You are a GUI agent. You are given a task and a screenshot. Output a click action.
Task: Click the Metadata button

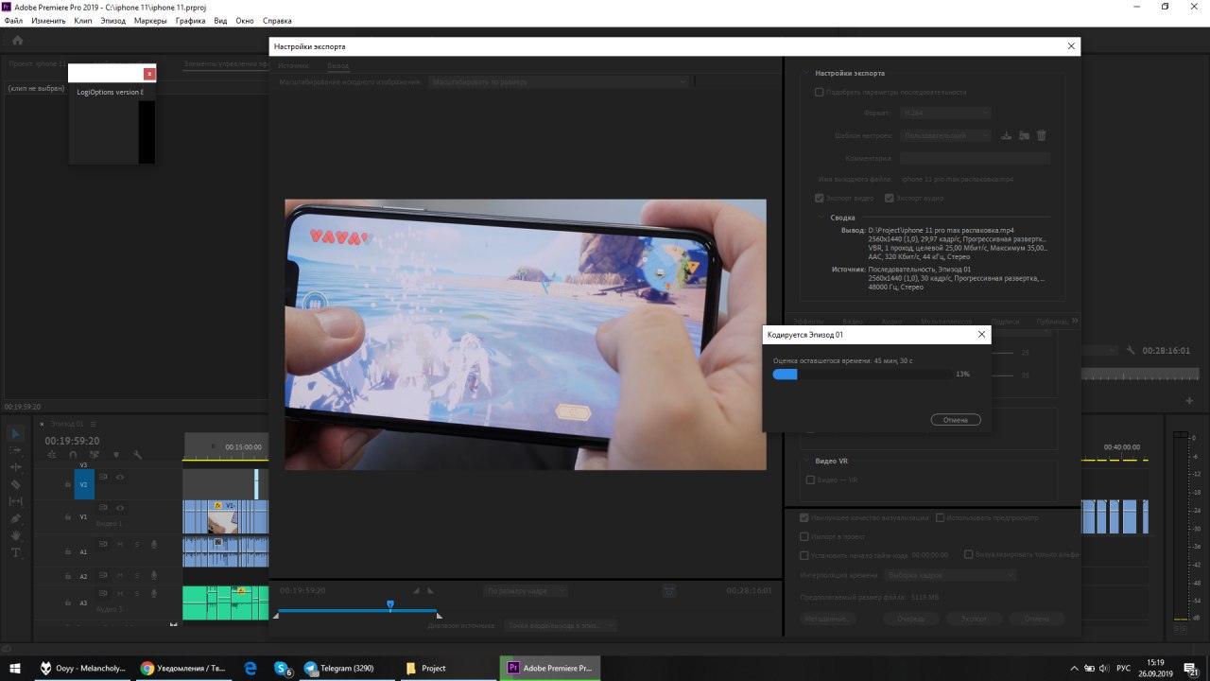point(829,618)
